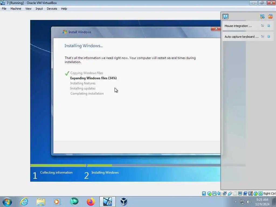Restore down the VirtualBox VM window
Image resolution: width=276 pixels, height=207 pixels.
[262, 3]
